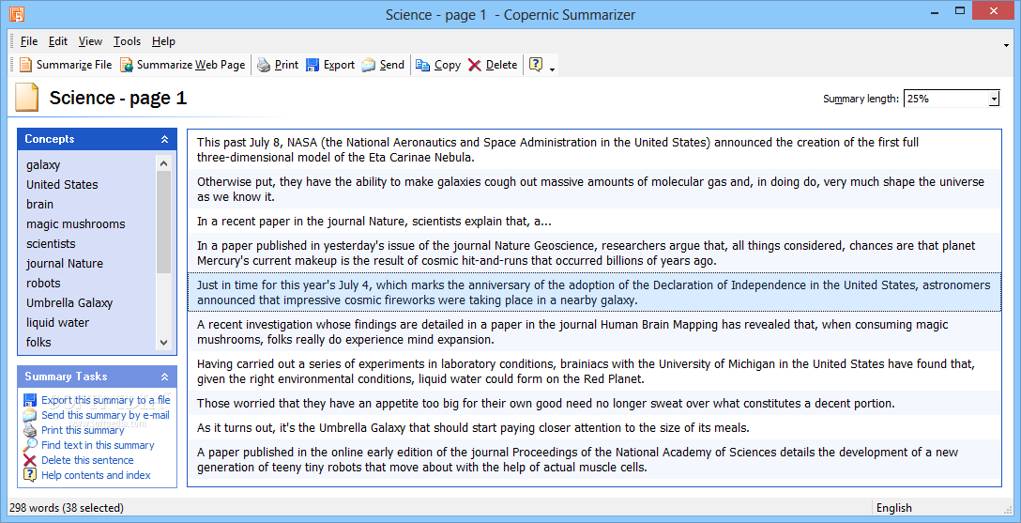Select the sentence about July 4 cosmic fireworks
This screenshot has height=523, width=1021.
(594, 292)
